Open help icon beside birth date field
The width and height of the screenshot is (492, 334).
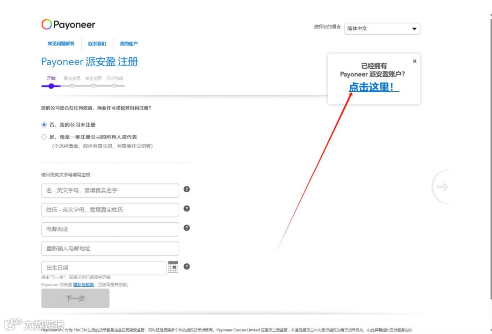(187, 267)
